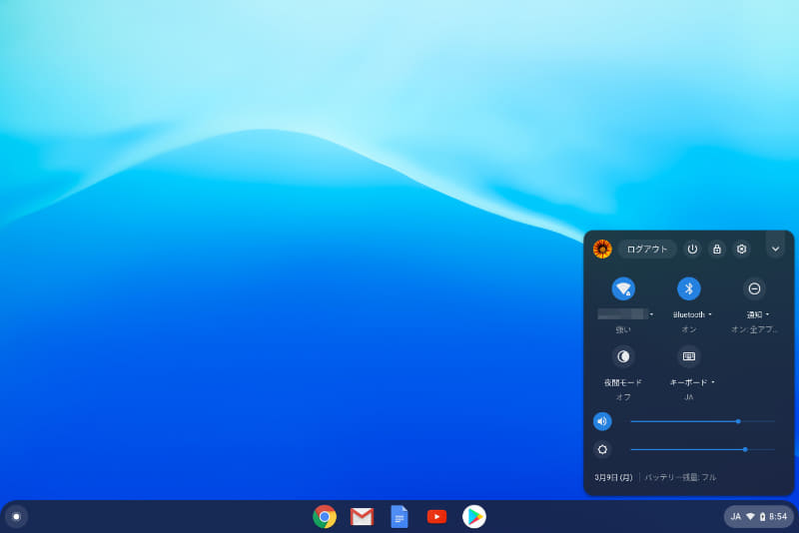Expand the Bluetooth device list
Image resolution: width=799 pixels, height=533 pixels.
pyautogui.click(x=710, y=314)
